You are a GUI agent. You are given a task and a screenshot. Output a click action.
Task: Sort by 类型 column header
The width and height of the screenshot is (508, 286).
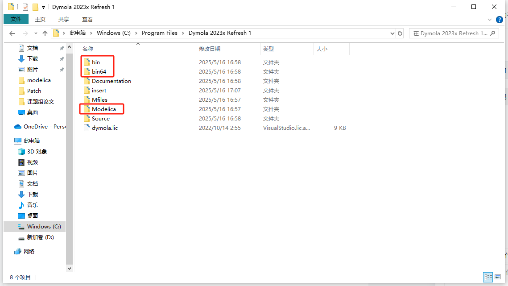pos(268,49)
